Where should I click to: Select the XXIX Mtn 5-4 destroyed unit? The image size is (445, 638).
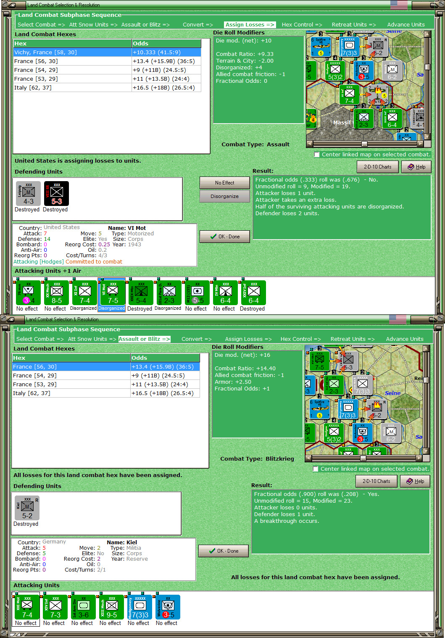[141, 293]
